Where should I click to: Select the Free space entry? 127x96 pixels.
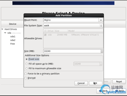(12, 44)
